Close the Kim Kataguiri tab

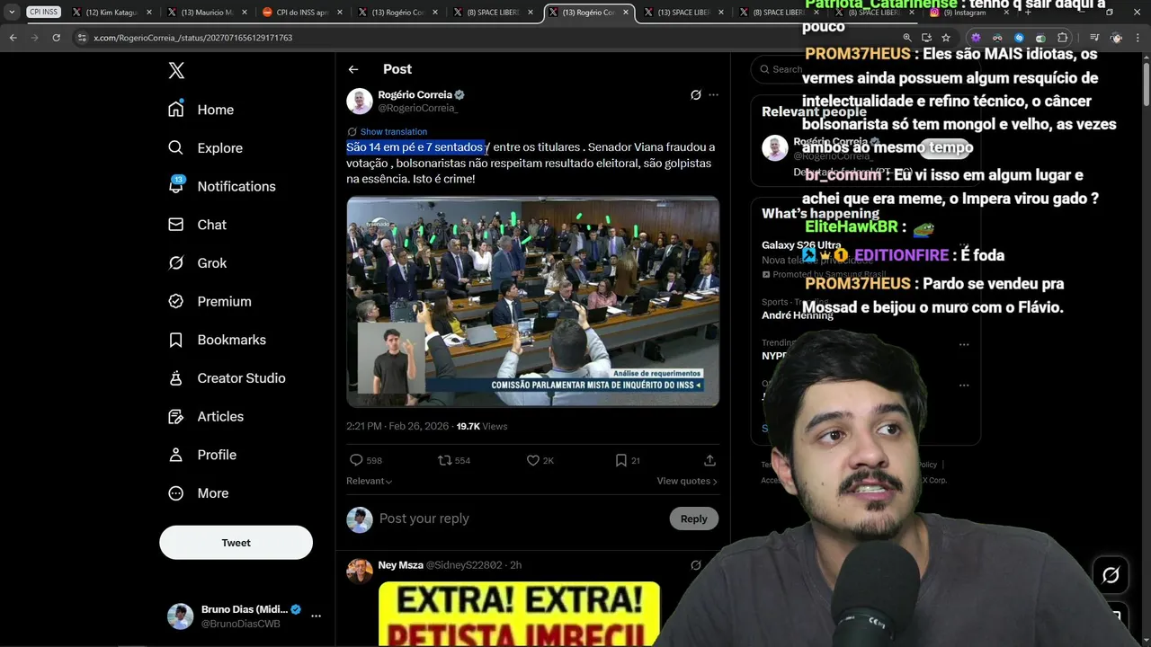click(x=147, y=13)
